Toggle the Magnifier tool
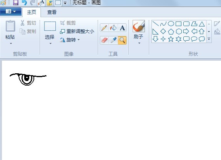Screen dimensions: 221x160 tap(122, 40)
